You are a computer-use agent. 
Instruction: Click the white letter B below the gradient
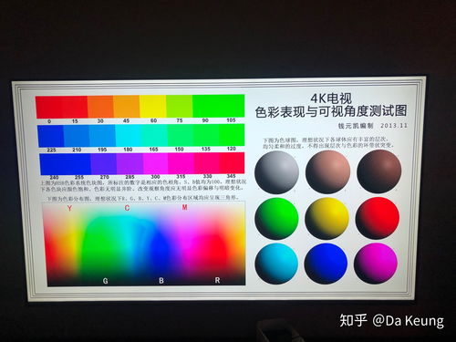[x=161, y=281]
